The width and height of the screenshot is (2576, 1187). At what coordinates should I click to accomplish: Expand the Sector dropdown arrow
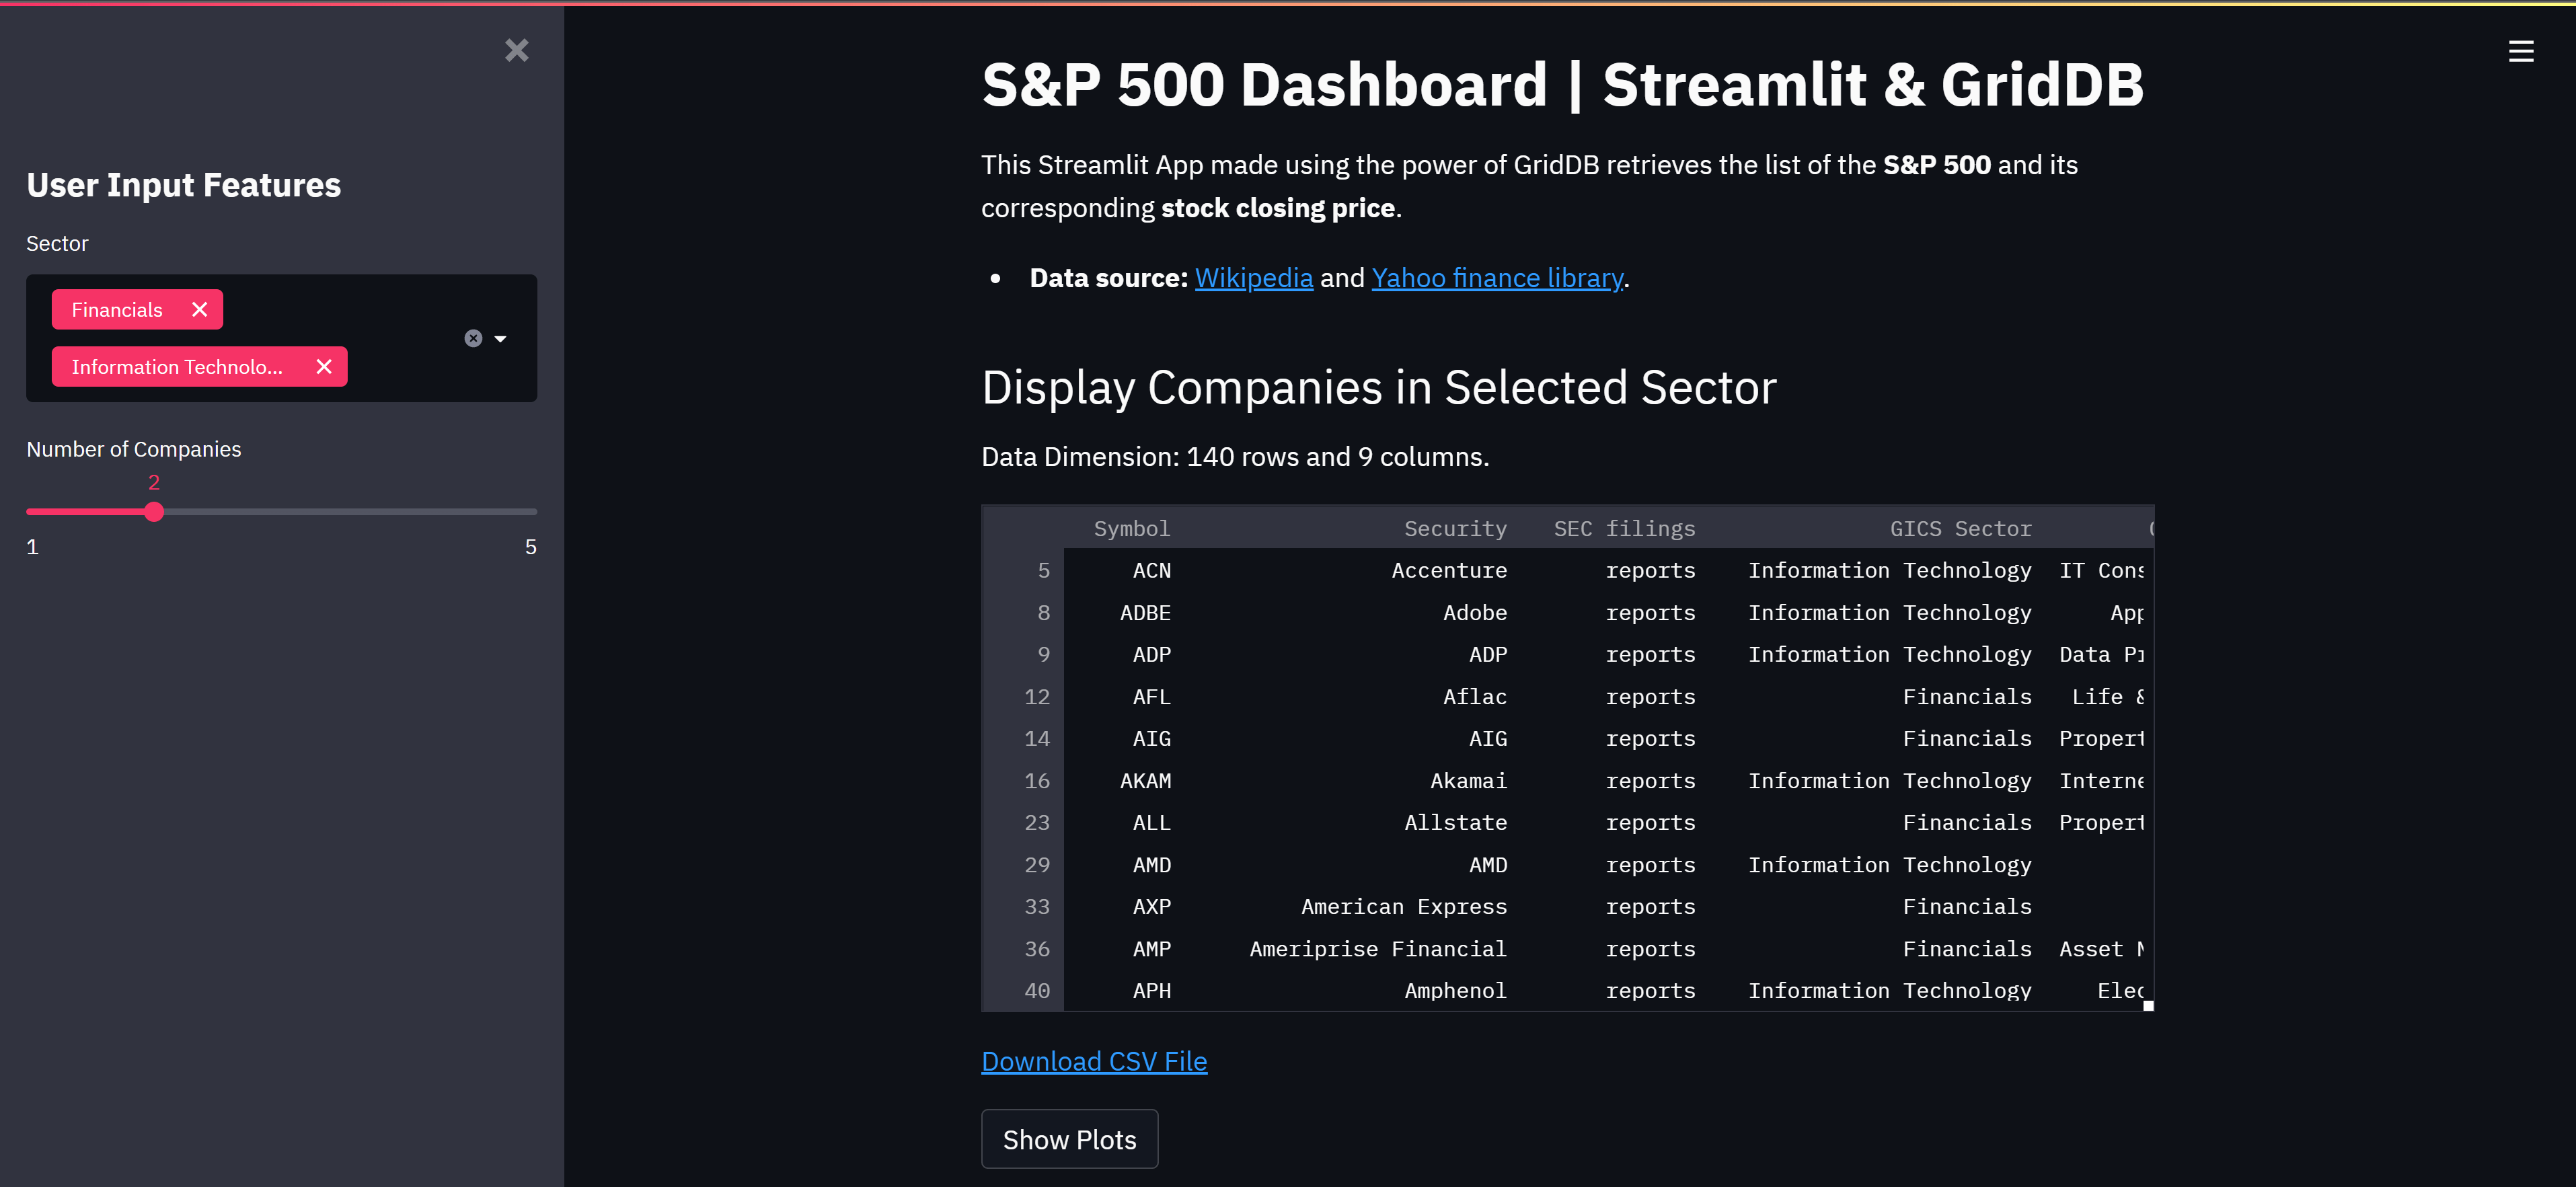pyautogui.click(x=500, y=338)
